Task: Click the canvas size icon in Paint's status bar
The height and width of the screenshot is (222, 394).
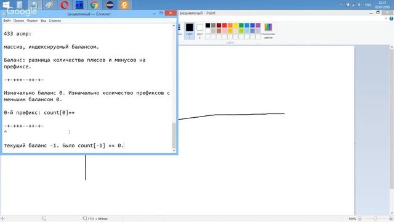Action: click(85, 218)
